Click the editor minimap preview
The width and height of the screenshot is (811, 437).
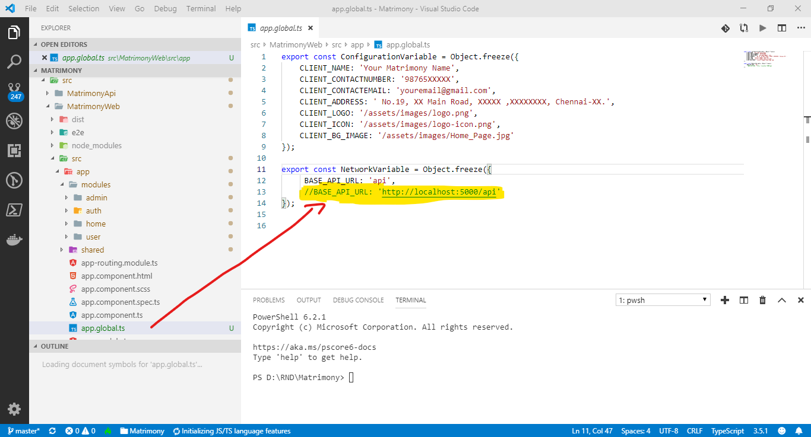tap(765, 59)
